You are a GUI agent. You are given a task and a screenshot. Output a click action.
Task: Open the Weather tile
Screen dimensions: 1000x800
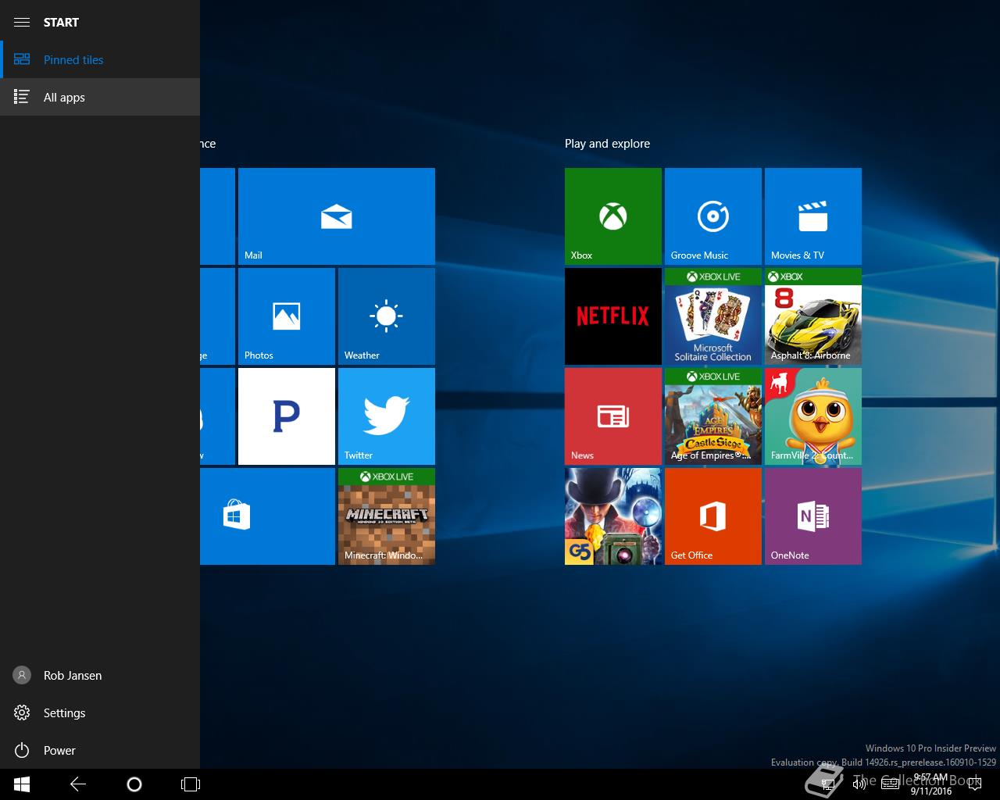click(x=387, y=316)
